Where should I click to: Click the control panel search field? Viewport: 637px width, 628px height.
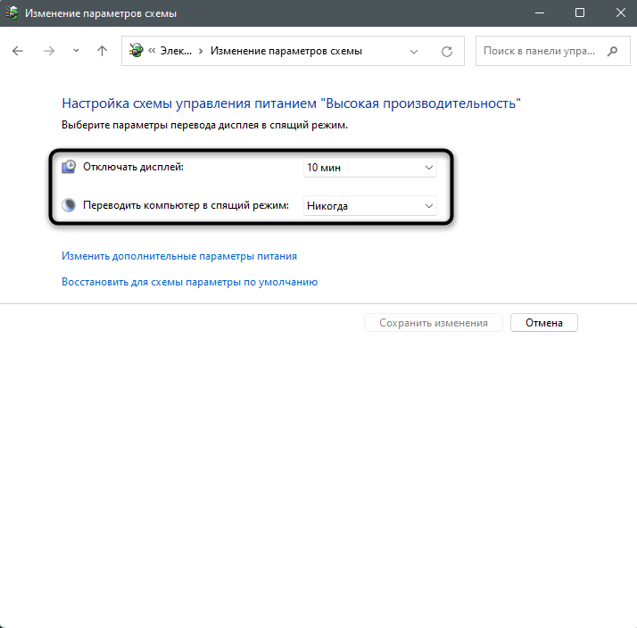553,51
